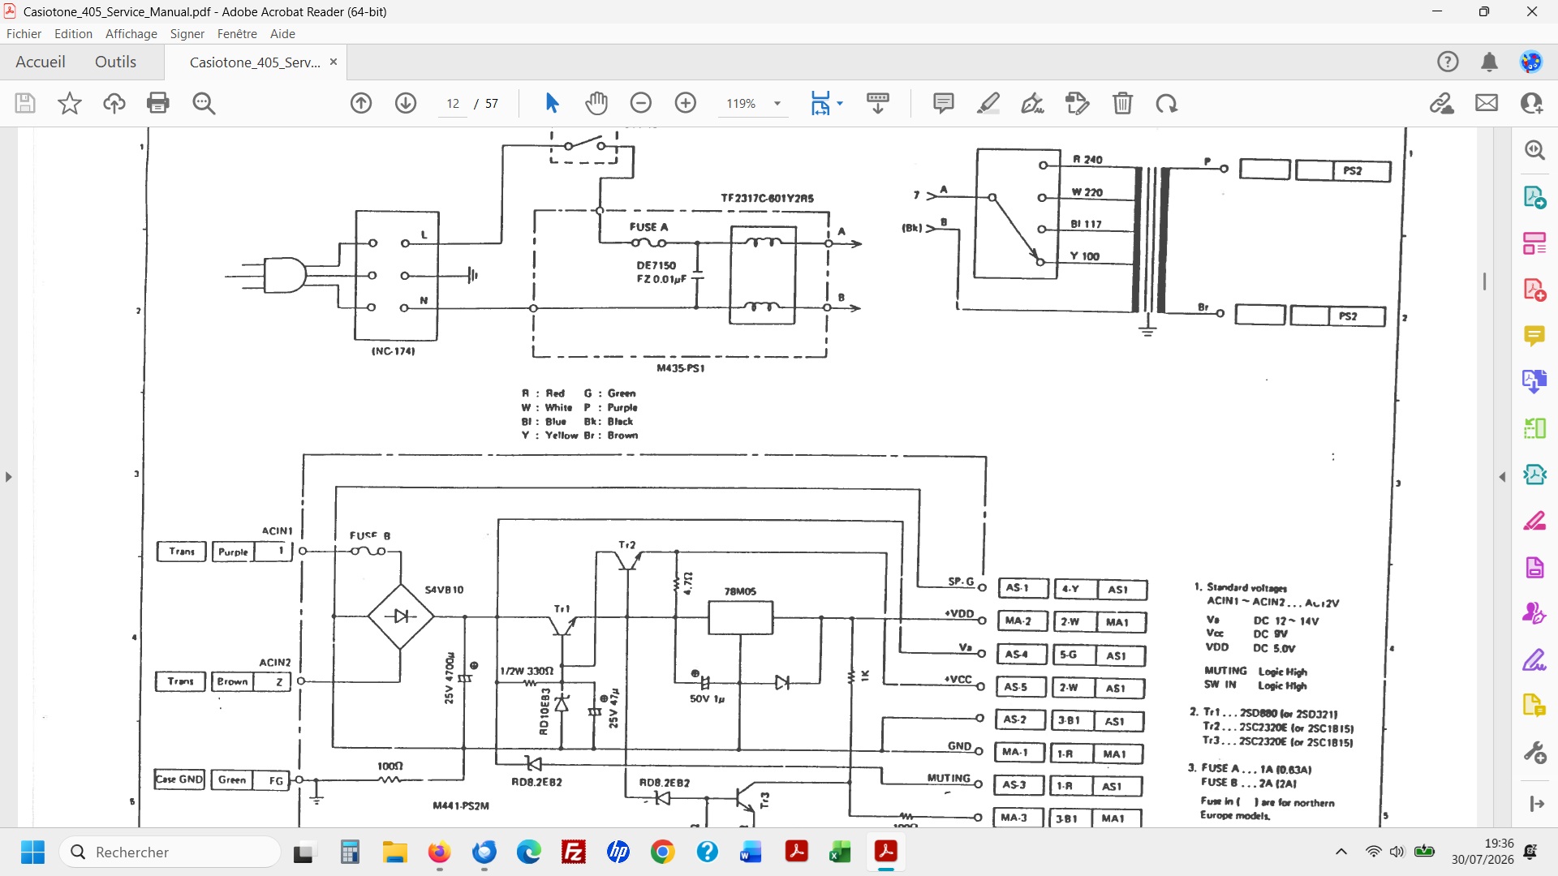
Task: Open the Organize Pages tool in right pane
Action: (x=1534, y=243)
